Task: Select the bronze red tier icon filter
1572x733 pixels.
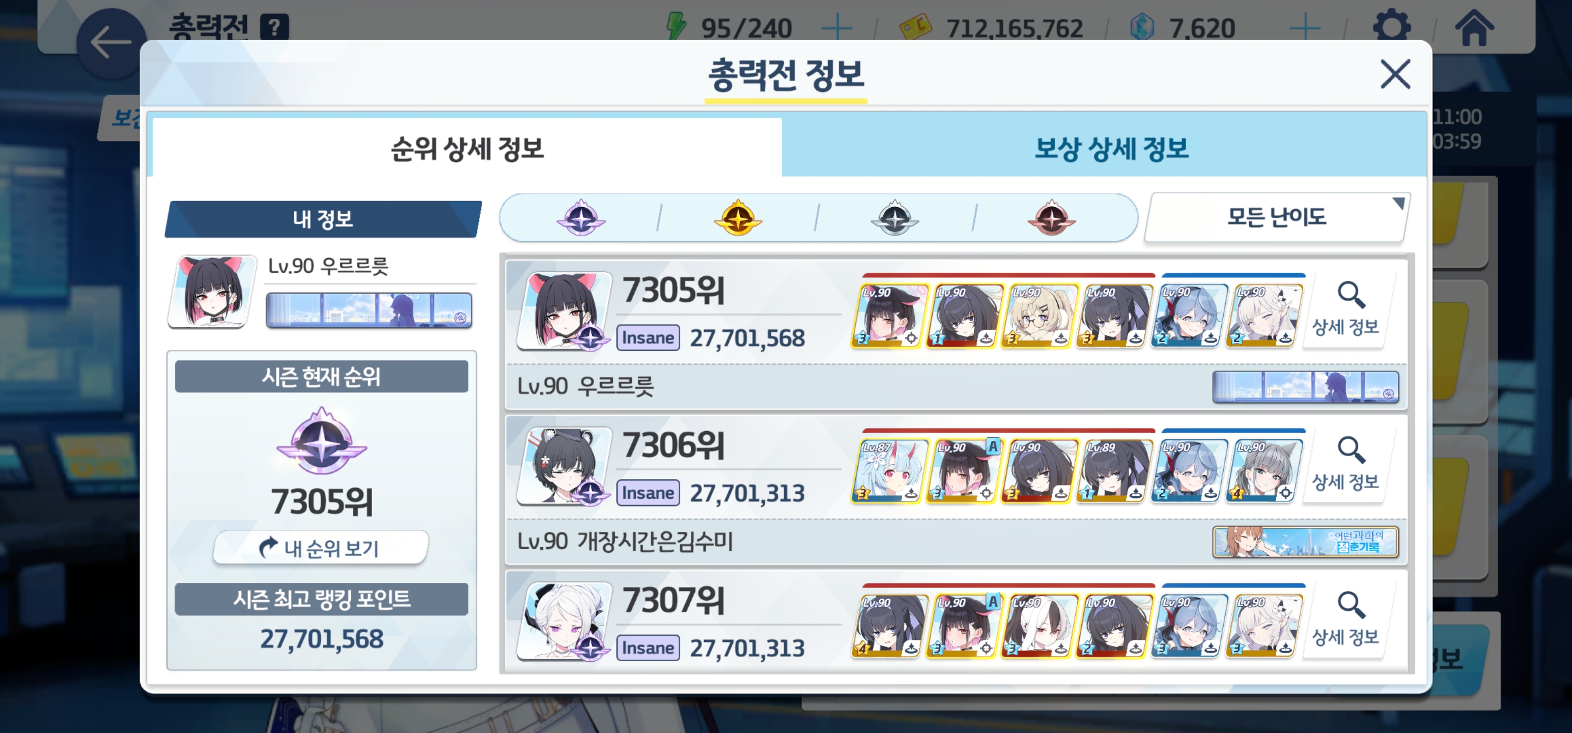Action: click(1051, 218)
